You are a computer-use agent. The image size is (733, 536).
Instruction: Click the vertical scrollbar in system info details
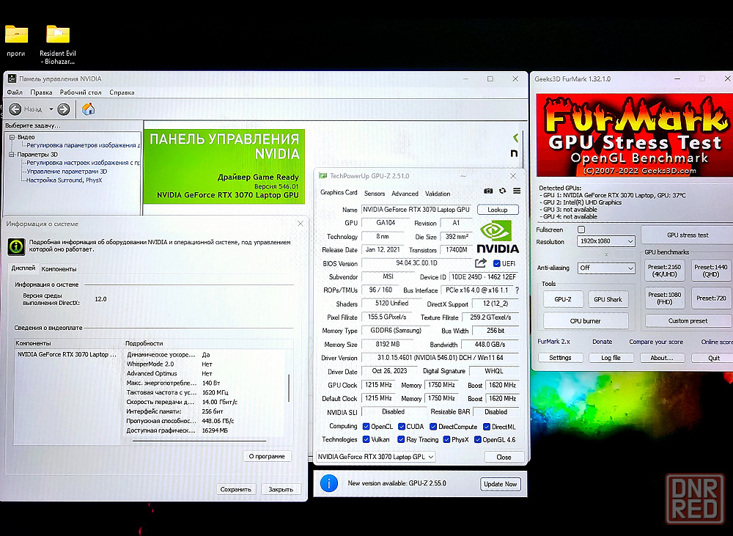(x=289, y=388)
